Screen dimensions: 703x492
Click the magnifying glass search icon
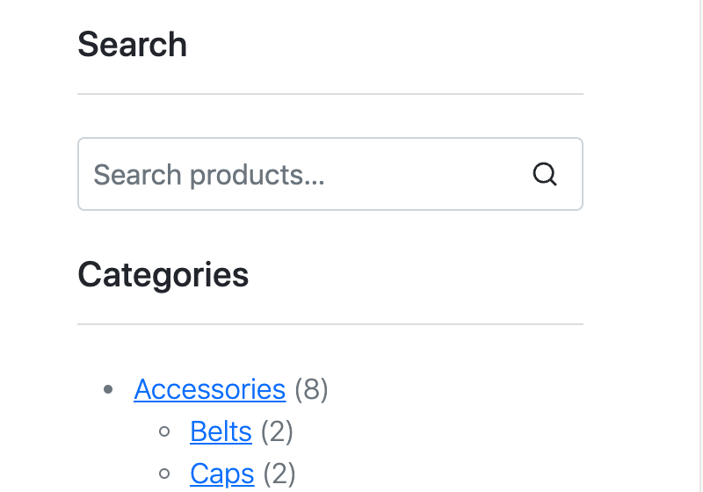[545, 174]
